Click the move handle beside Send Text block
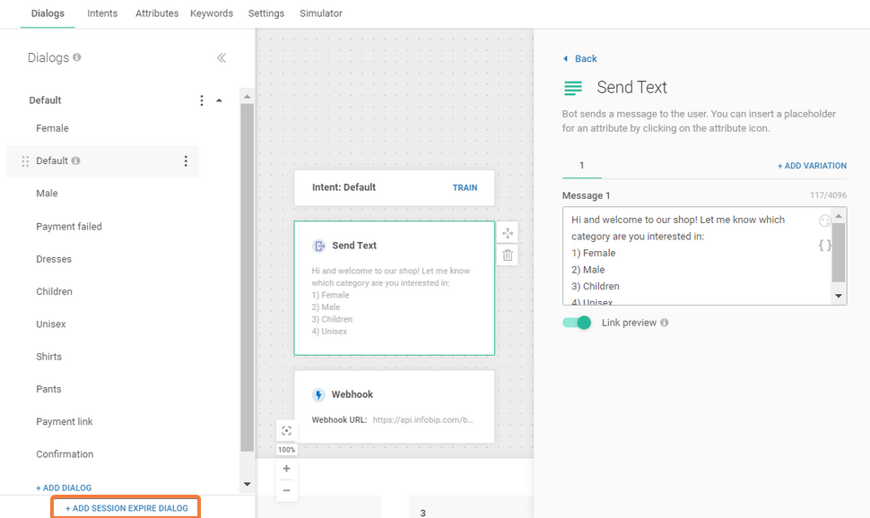Image resolution: width=870 pixels, height=518 pixels. [x=508, y=233]
